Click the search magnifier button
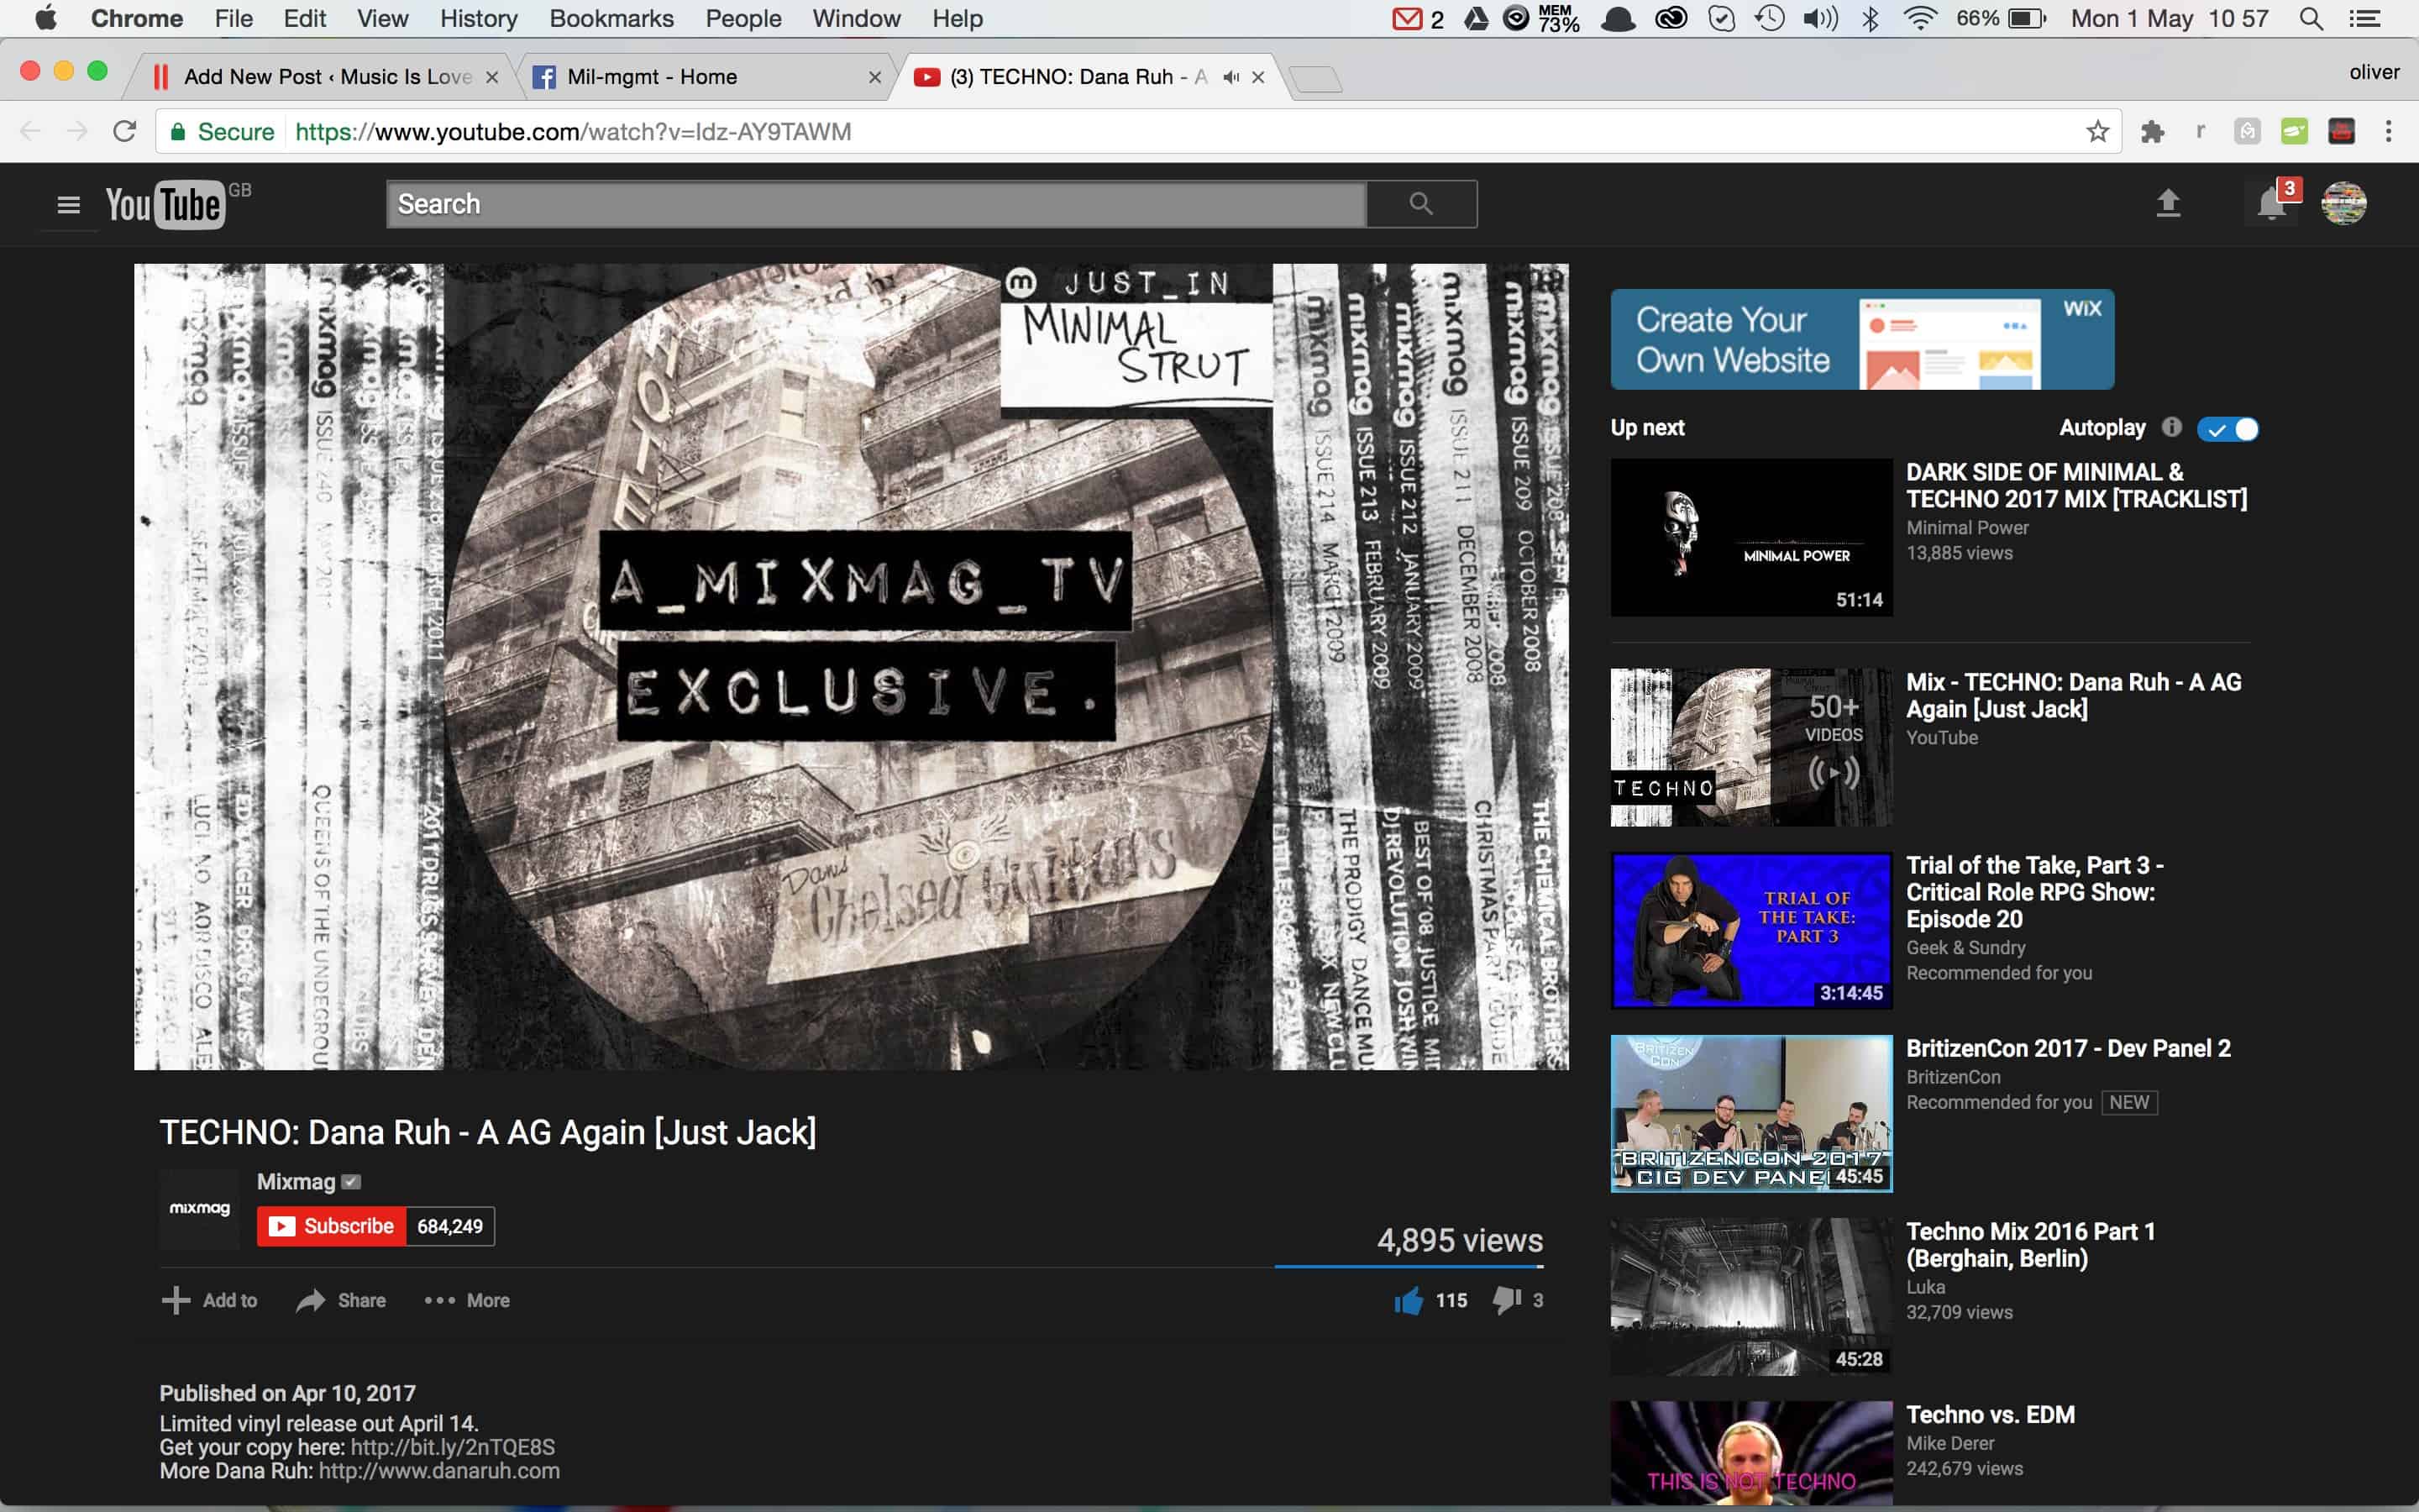Screen dimensions: 2419x1512 coord(1420,204)
